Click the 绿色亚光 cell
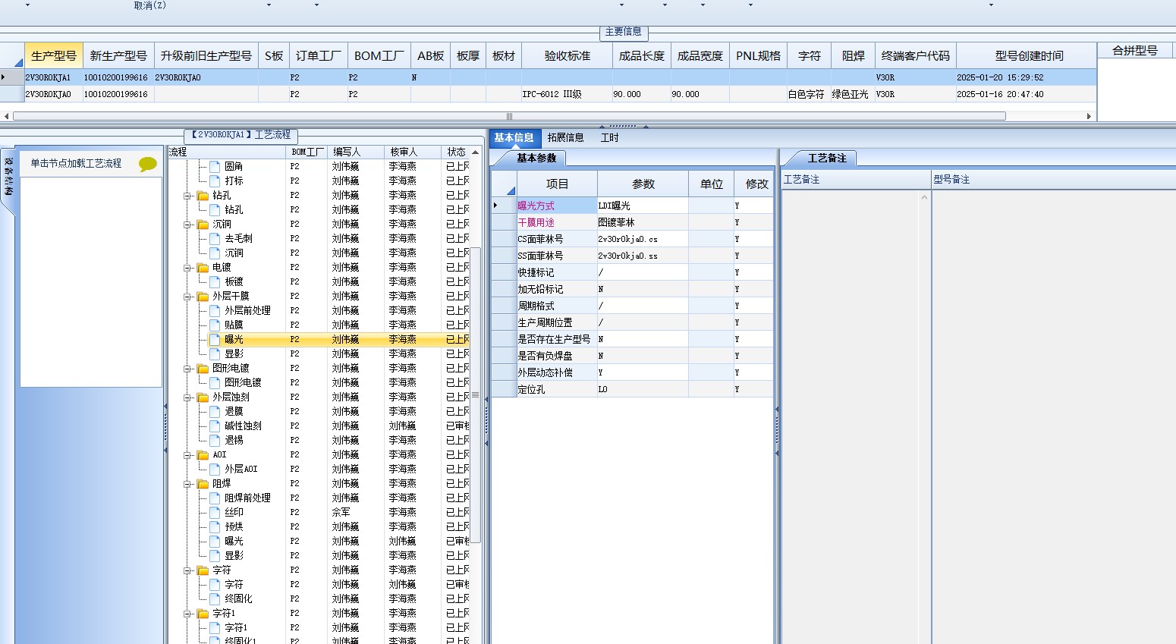Viewport: 1176px width, 644px height. [853, 94]
